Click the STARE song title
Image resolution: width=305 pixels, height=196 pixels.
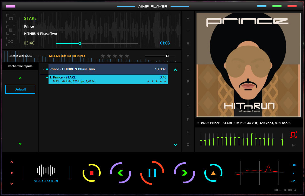pos(30,18)
